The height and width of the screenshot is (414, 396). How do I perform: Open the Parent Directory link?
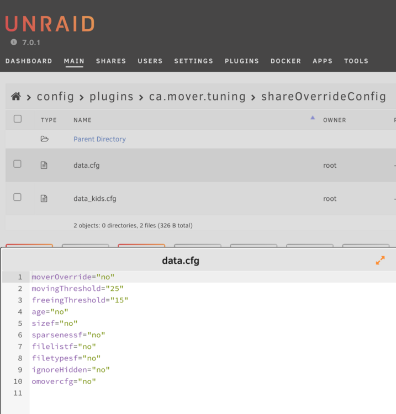pos(99,139)
